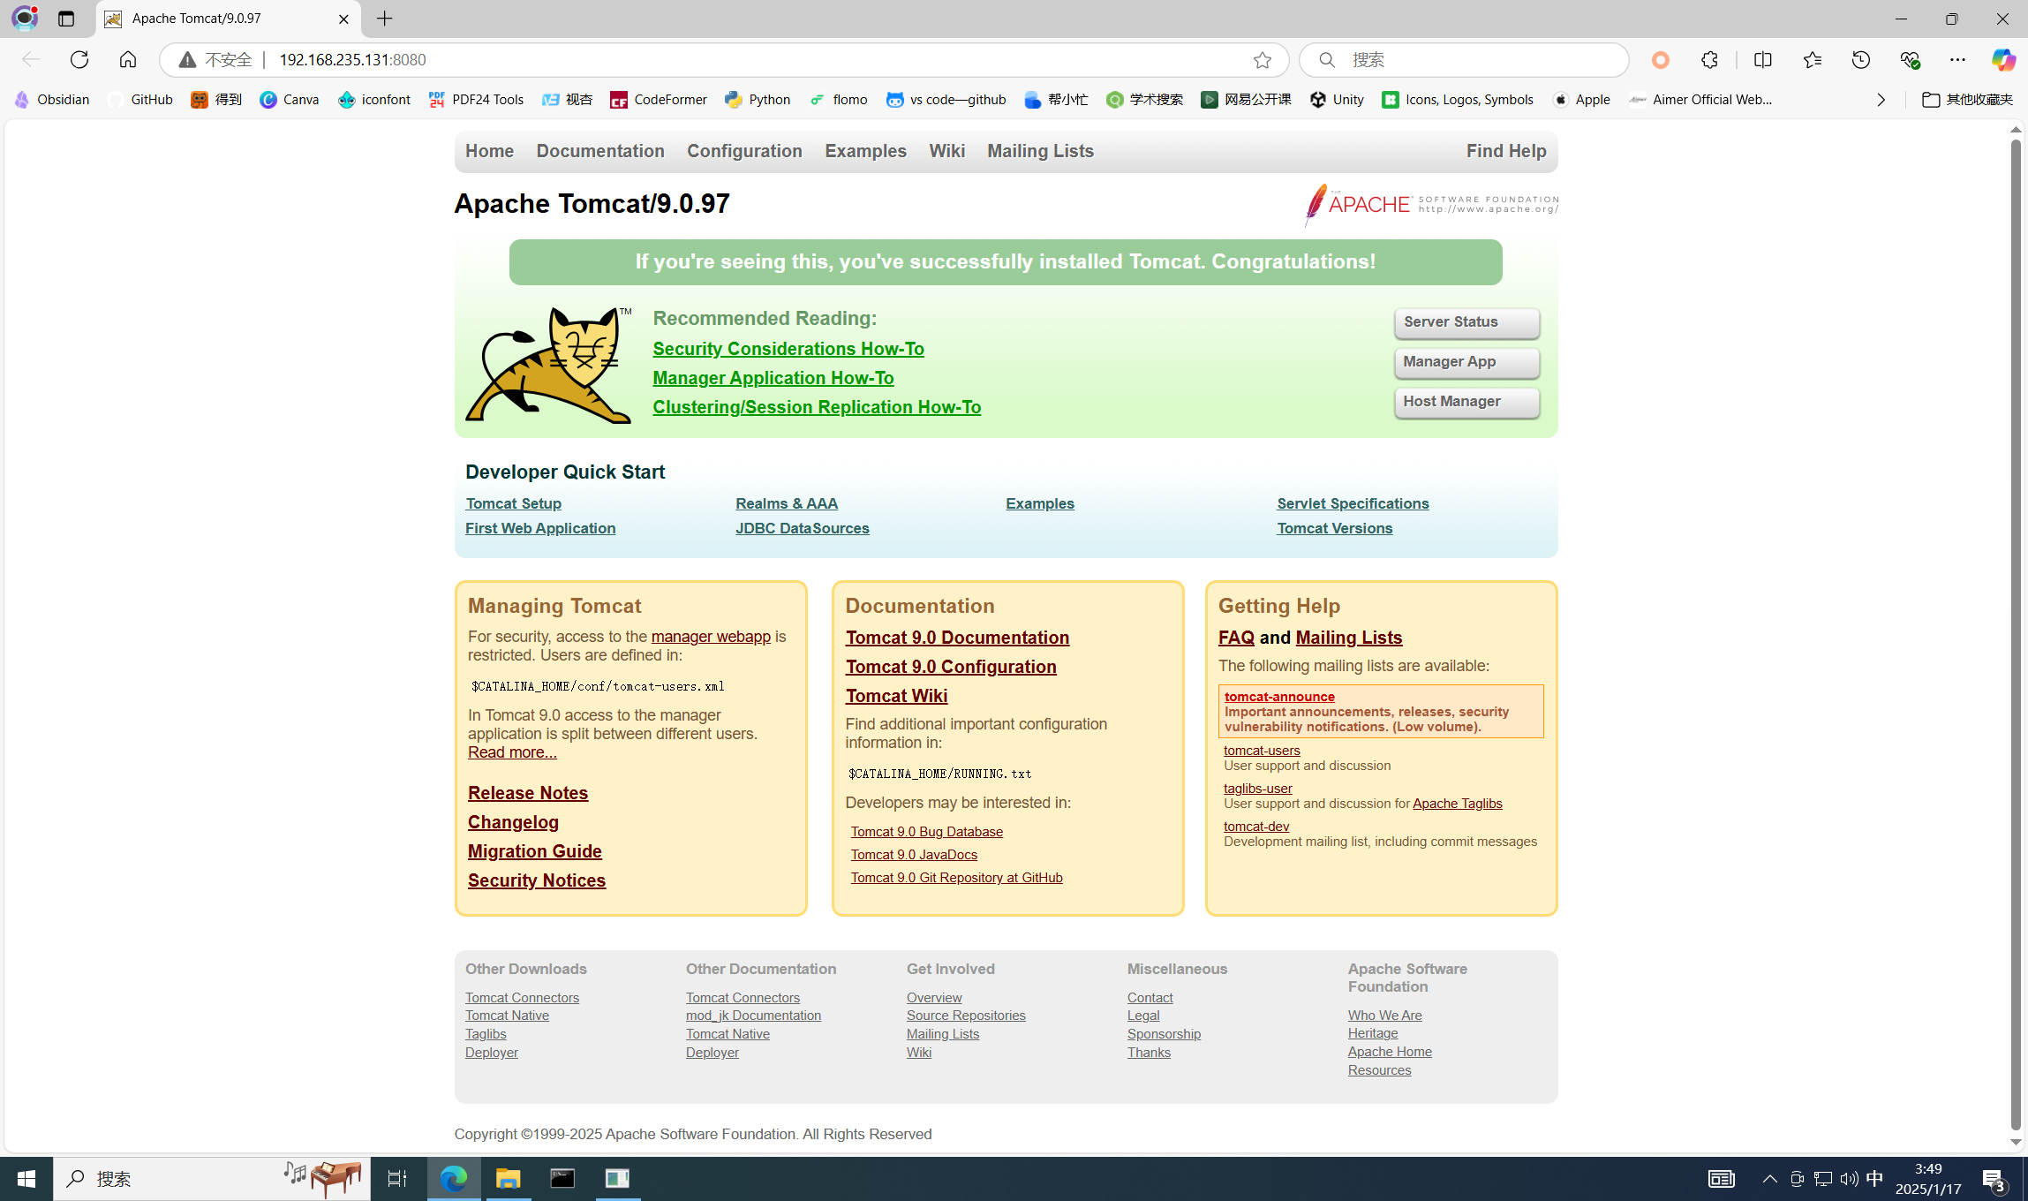This screenshot has height=1201, width=2028.
Task: Star this page as favorite
Action: (1262, 59)
